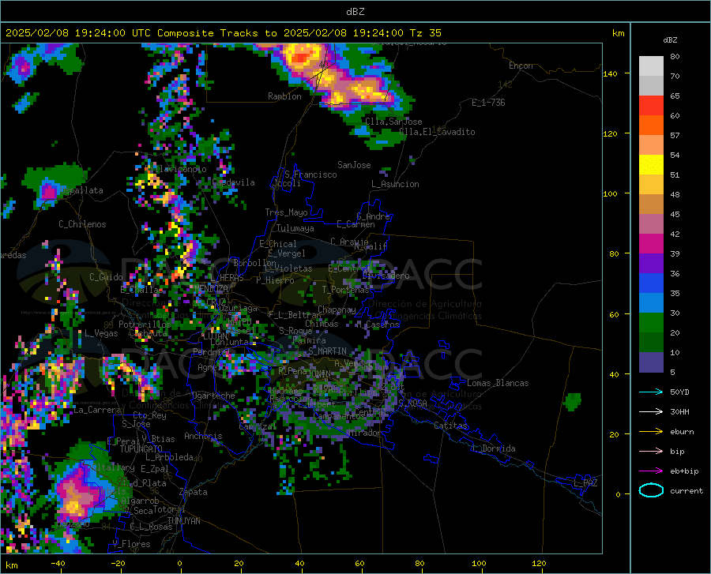Pick the bright green 30 dBZ legend swatch
This screenshot has width=711, height=574.
[x=651, y=323]
